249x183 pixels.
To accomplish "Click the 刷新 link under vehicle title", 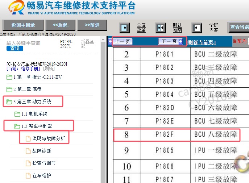I will pos(49,68).
